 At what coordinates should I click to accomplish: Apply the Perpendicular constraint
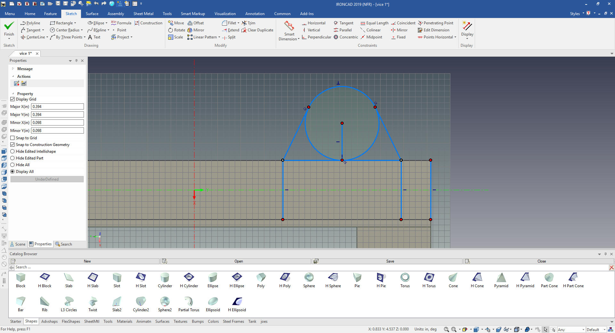(316, 37)
